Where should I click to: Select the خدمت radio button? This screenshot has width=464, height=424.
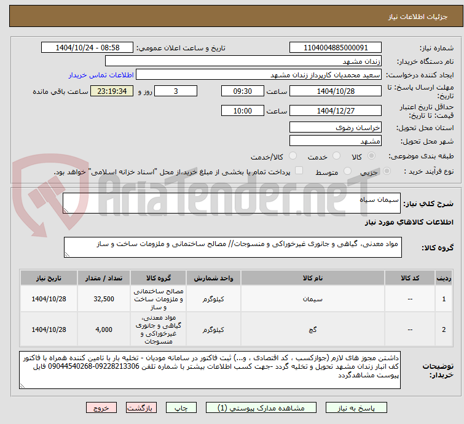click(x=336, y=156)
